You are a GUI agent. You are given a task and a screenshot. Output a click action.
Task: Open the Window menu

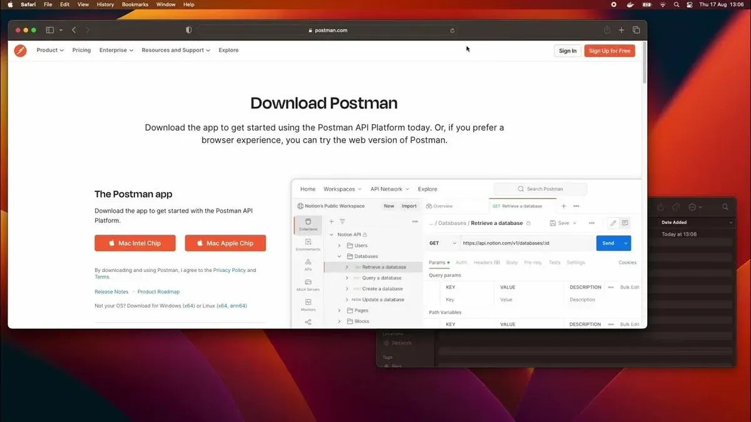(x=166, y=4)
